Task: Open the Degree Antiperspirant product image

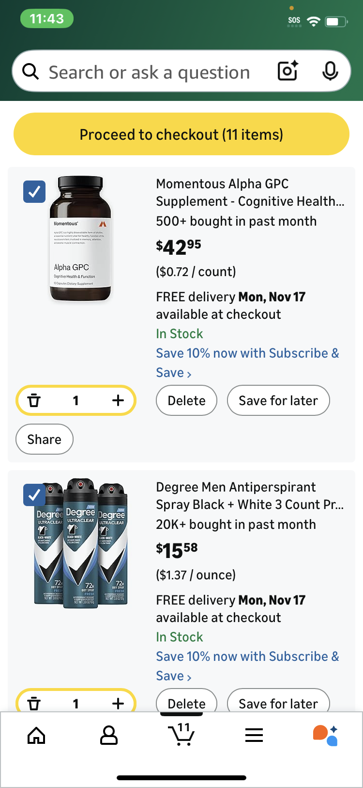Action: pyautogui.click(x=80, y=543)
